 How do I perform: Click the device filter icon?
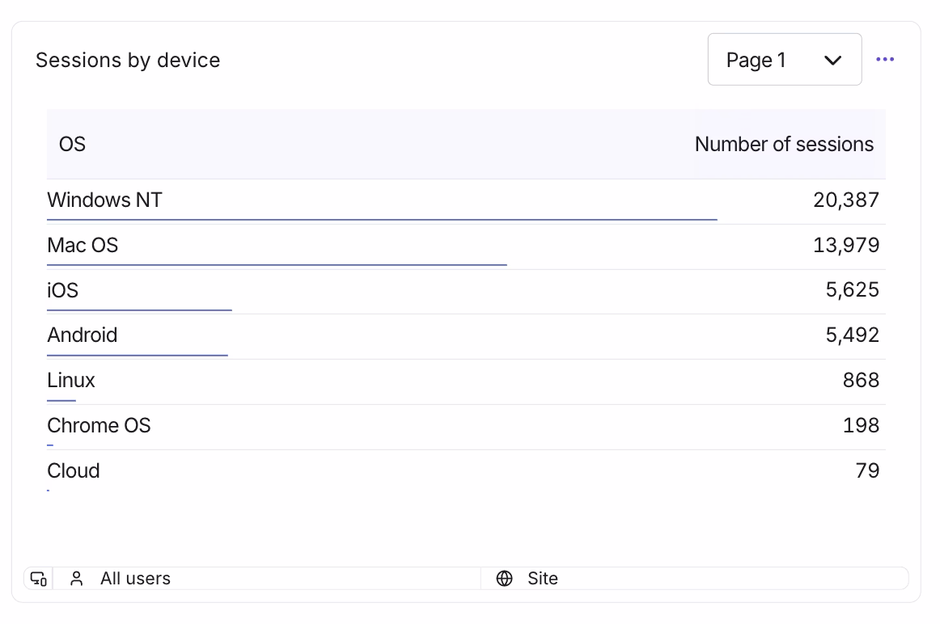38,579
